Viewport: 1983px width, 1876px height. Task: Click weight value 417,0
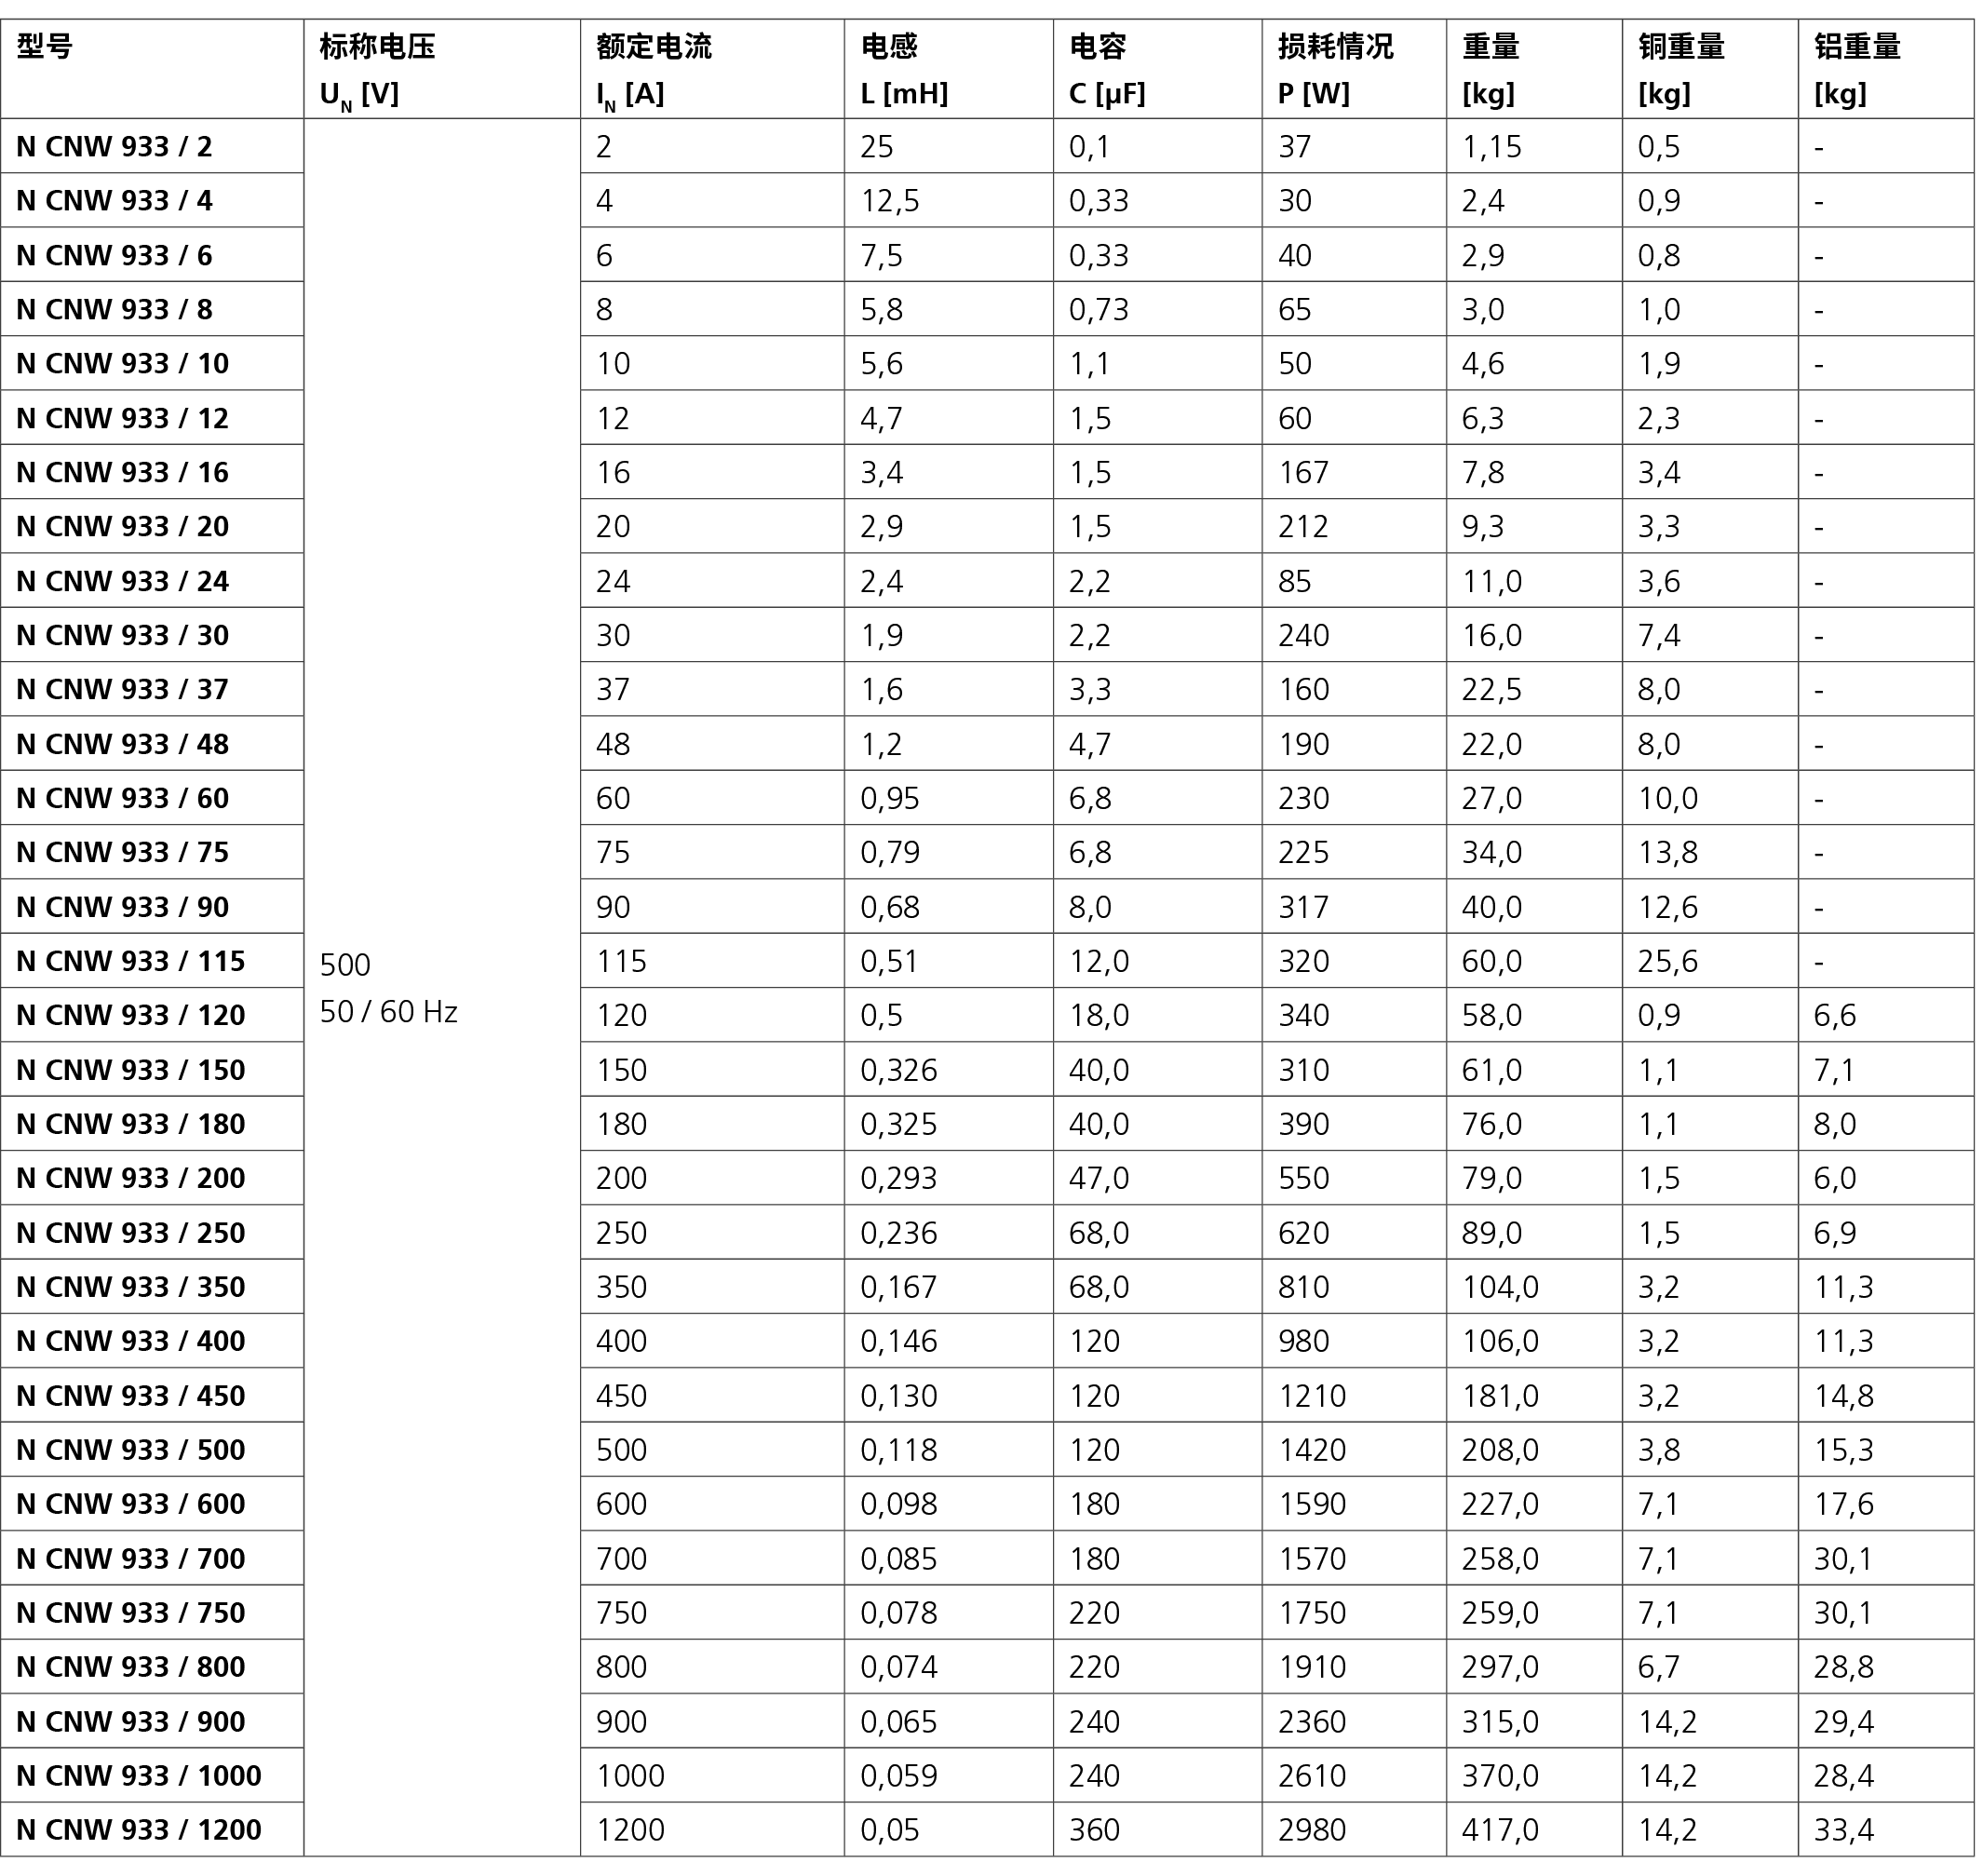(1500, 1830)
